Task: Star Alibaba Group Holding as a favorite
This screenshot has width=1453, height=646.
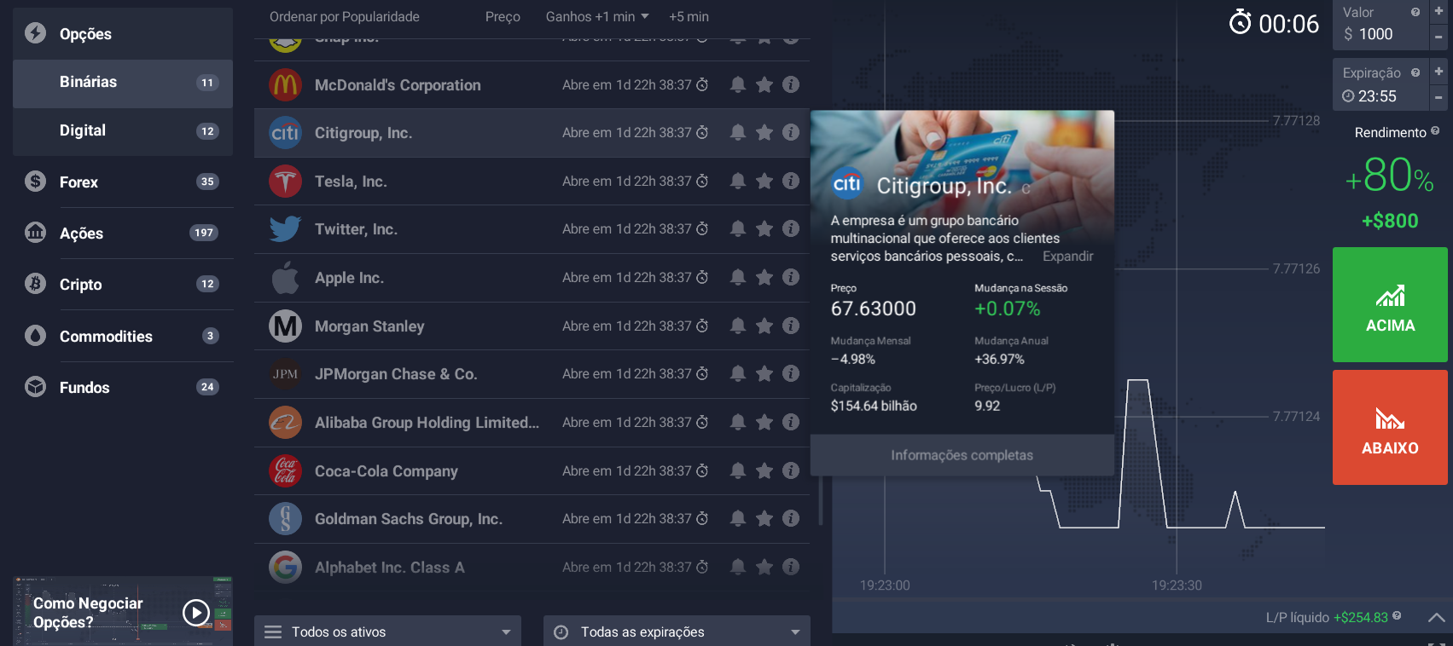Action: click(x=764, y=422)
